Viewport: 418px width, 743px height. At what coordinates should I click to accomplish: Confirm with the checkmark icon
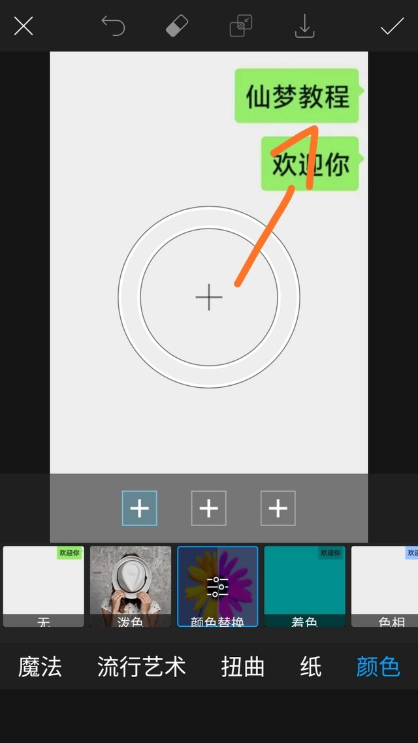coord(392,26)
